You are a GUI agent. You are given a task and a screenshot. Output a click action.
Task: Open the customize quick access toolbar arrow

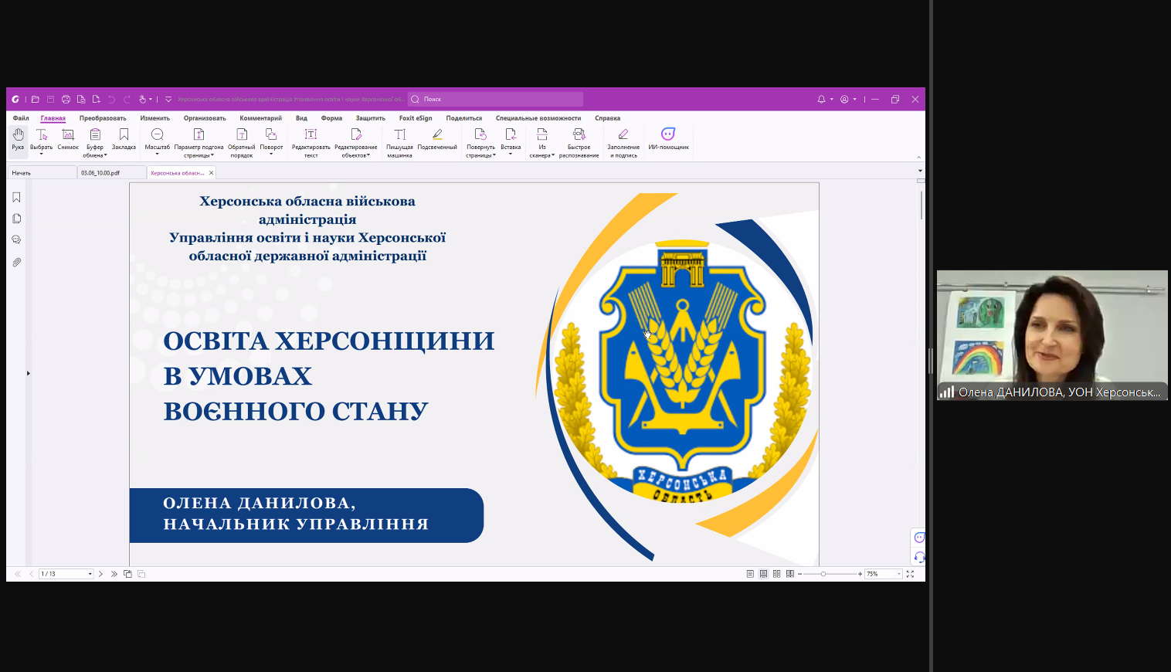click(168, 99)
